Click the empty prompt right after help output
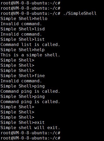The image size is (104, 141). [17, 60]
